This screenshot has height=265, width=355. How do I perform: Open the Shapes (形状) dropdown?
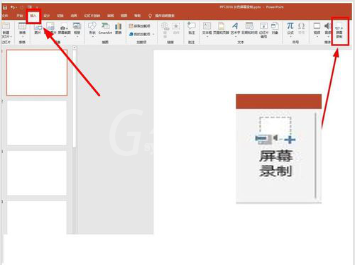[x=92, y=30]
